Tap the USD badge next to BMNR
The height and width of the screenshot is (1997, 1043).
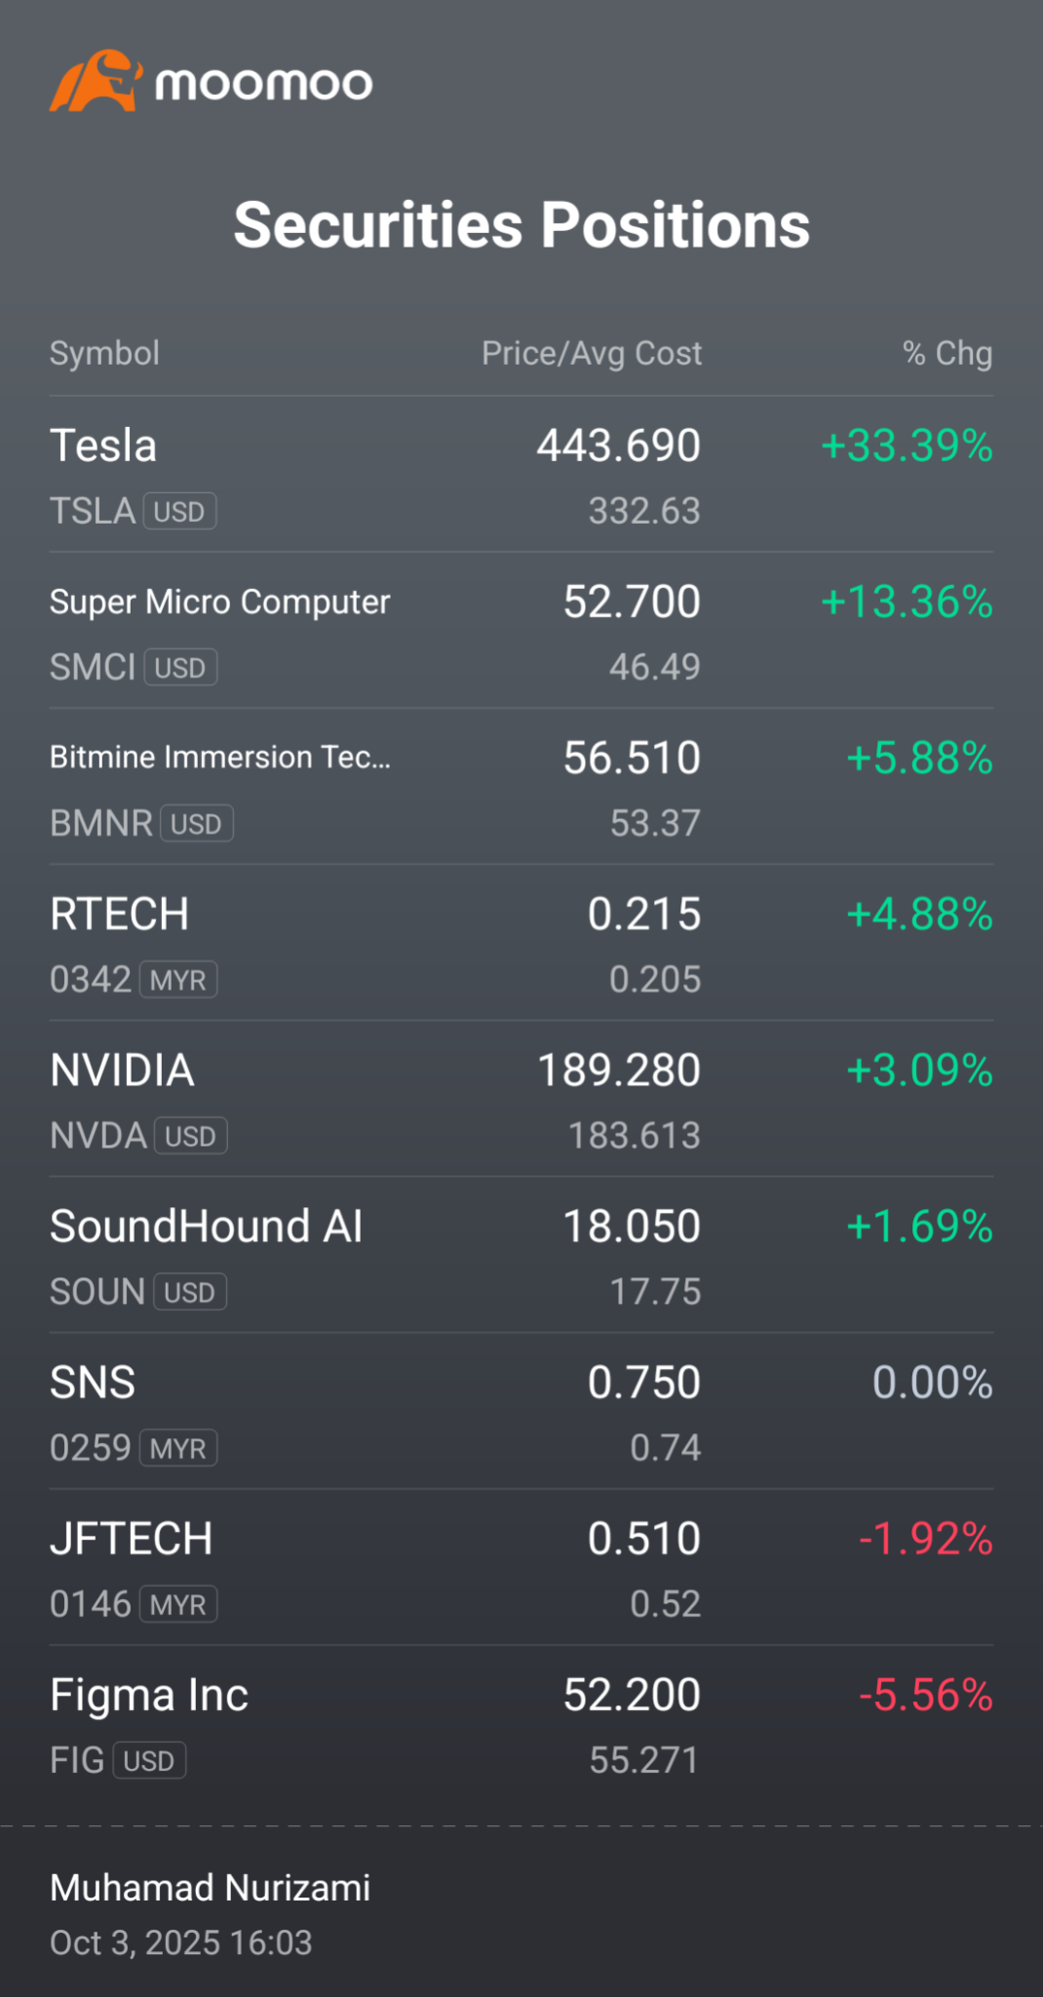tap(197, 823)
